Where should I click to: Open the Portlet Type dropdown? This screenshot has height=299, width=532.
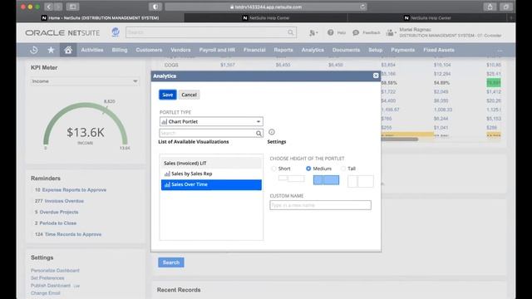[211, 121]
